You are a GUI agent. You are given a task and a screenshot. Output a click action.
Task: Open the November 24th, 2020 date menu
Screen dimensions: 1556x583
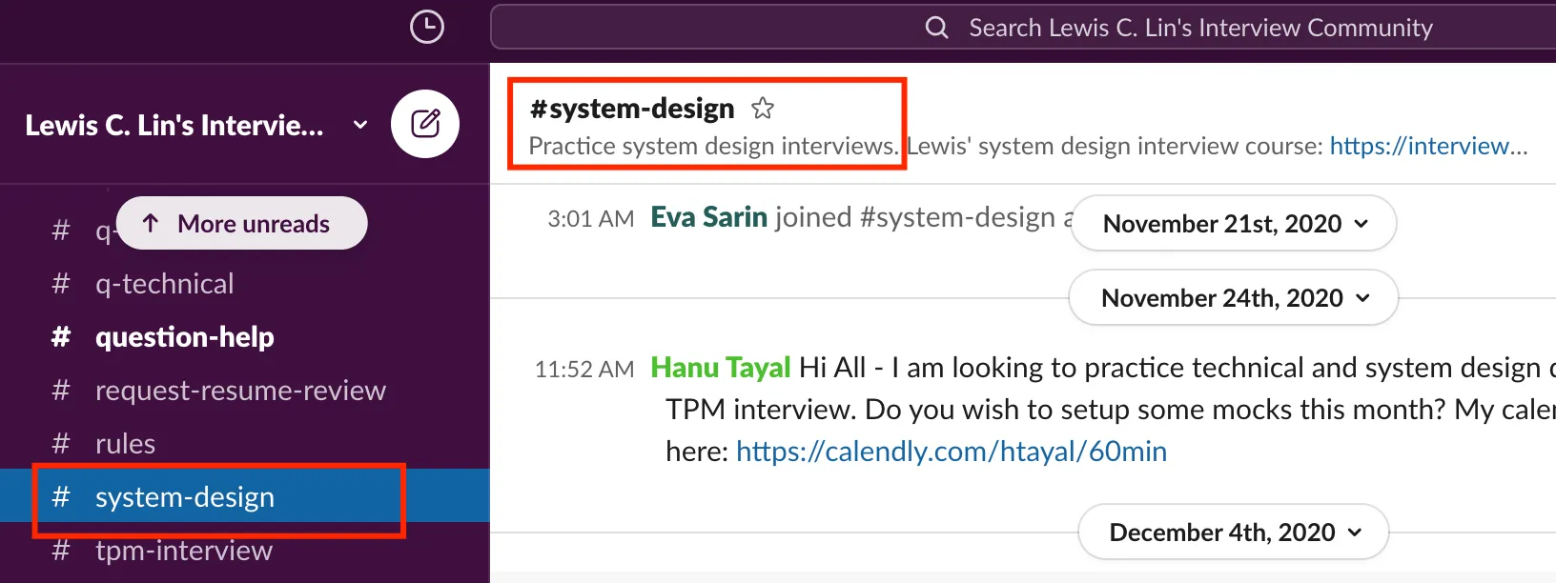pyautogui.click(x=1234, y=298)
